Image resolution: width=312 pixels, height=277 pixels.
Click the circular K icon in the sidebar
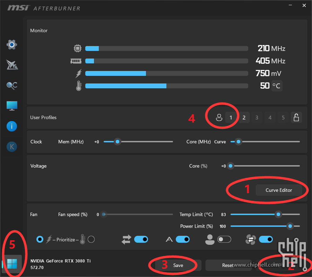point(12,147)
